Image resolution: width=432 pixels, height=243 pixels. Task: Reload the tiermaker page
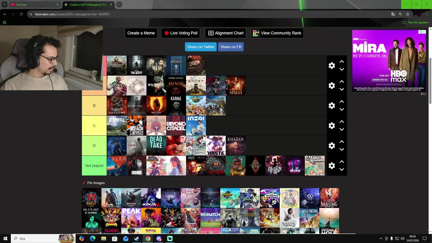pyautogui.click(x=21, y=14)
